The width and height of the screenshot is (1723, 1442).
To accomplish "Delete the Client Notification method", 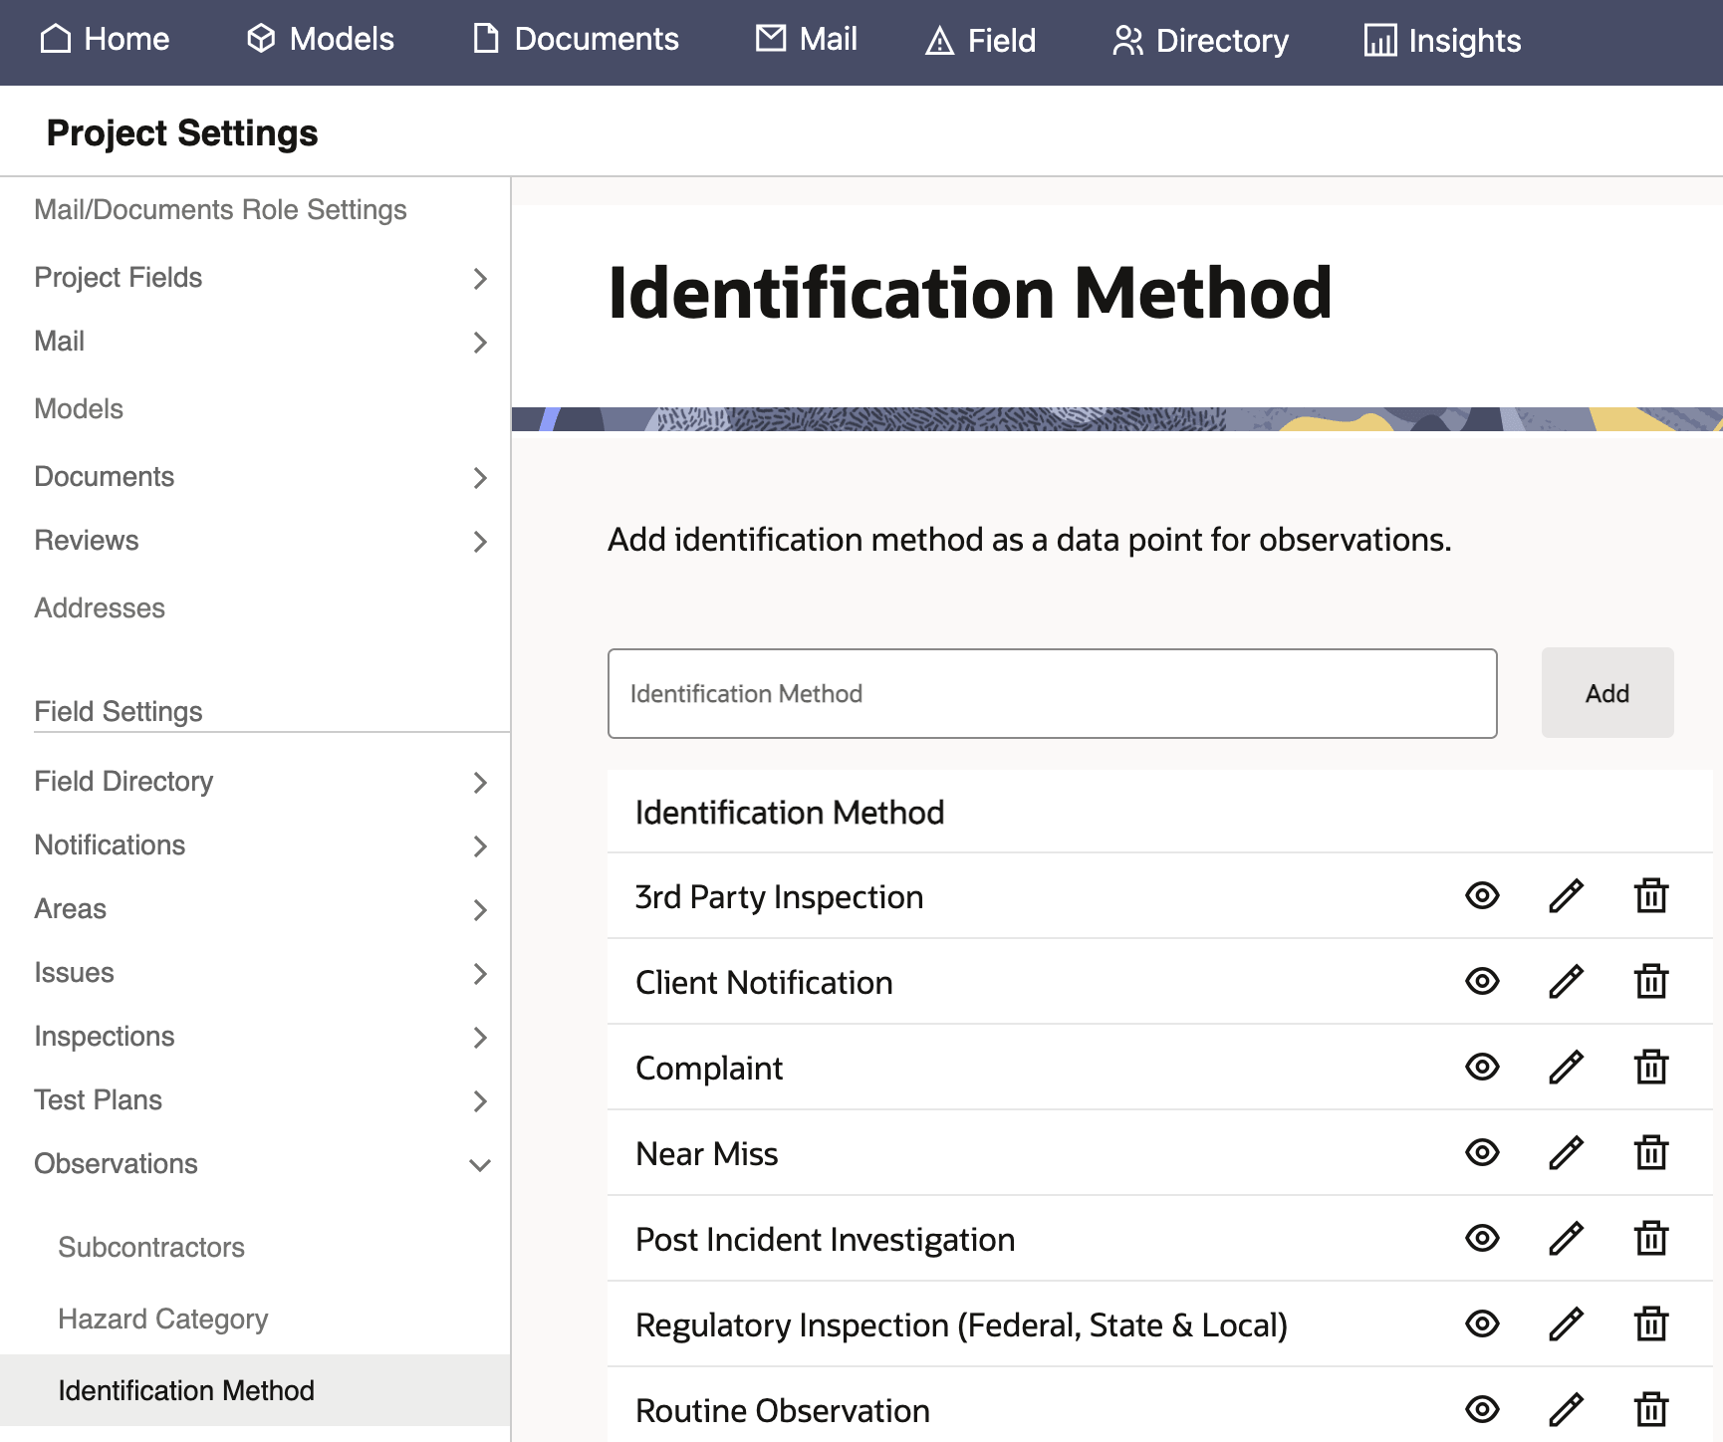I will pos(1650,982).
